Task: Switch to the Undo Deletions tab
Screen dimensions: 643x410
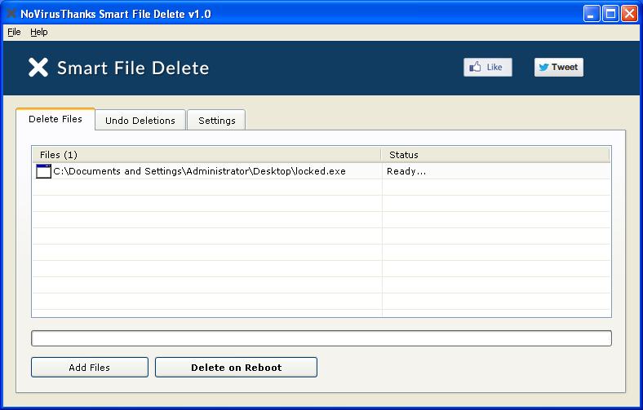Action: (x=140, y=121)
